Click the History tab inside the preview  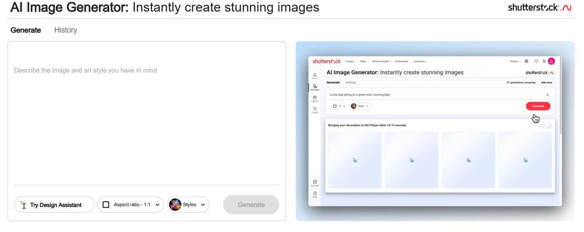351,82
